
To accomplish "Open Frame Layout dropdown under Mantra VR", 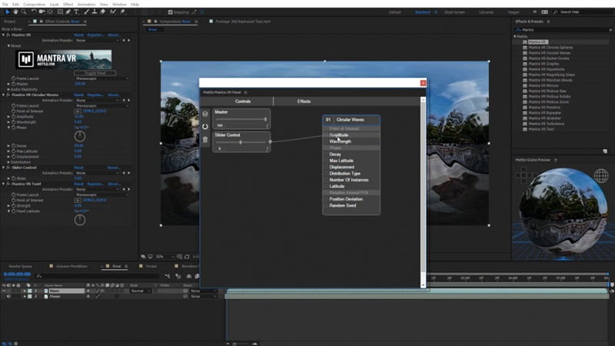I will tap(102, 78).
